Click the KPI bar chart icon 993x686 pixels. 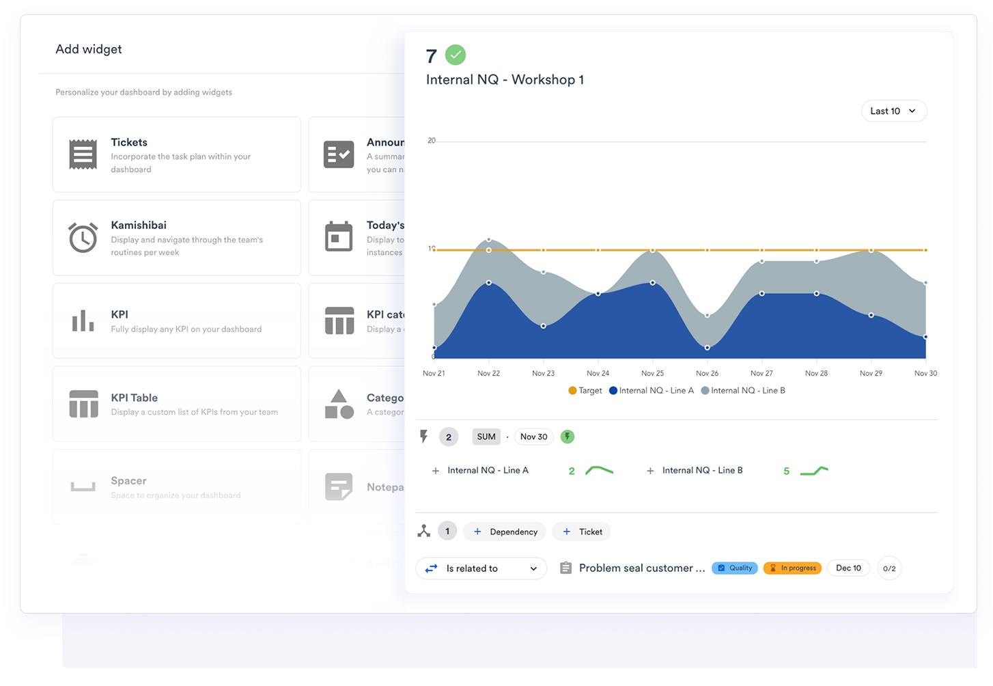click(83, 320)
